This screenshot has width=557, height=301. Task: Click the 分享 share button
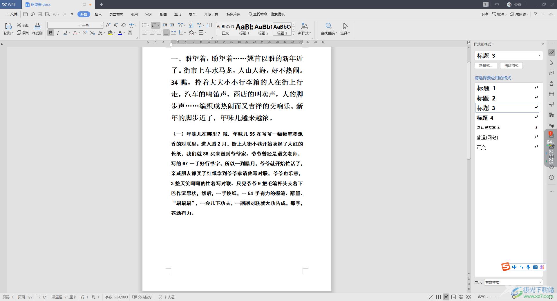(485, 14)
